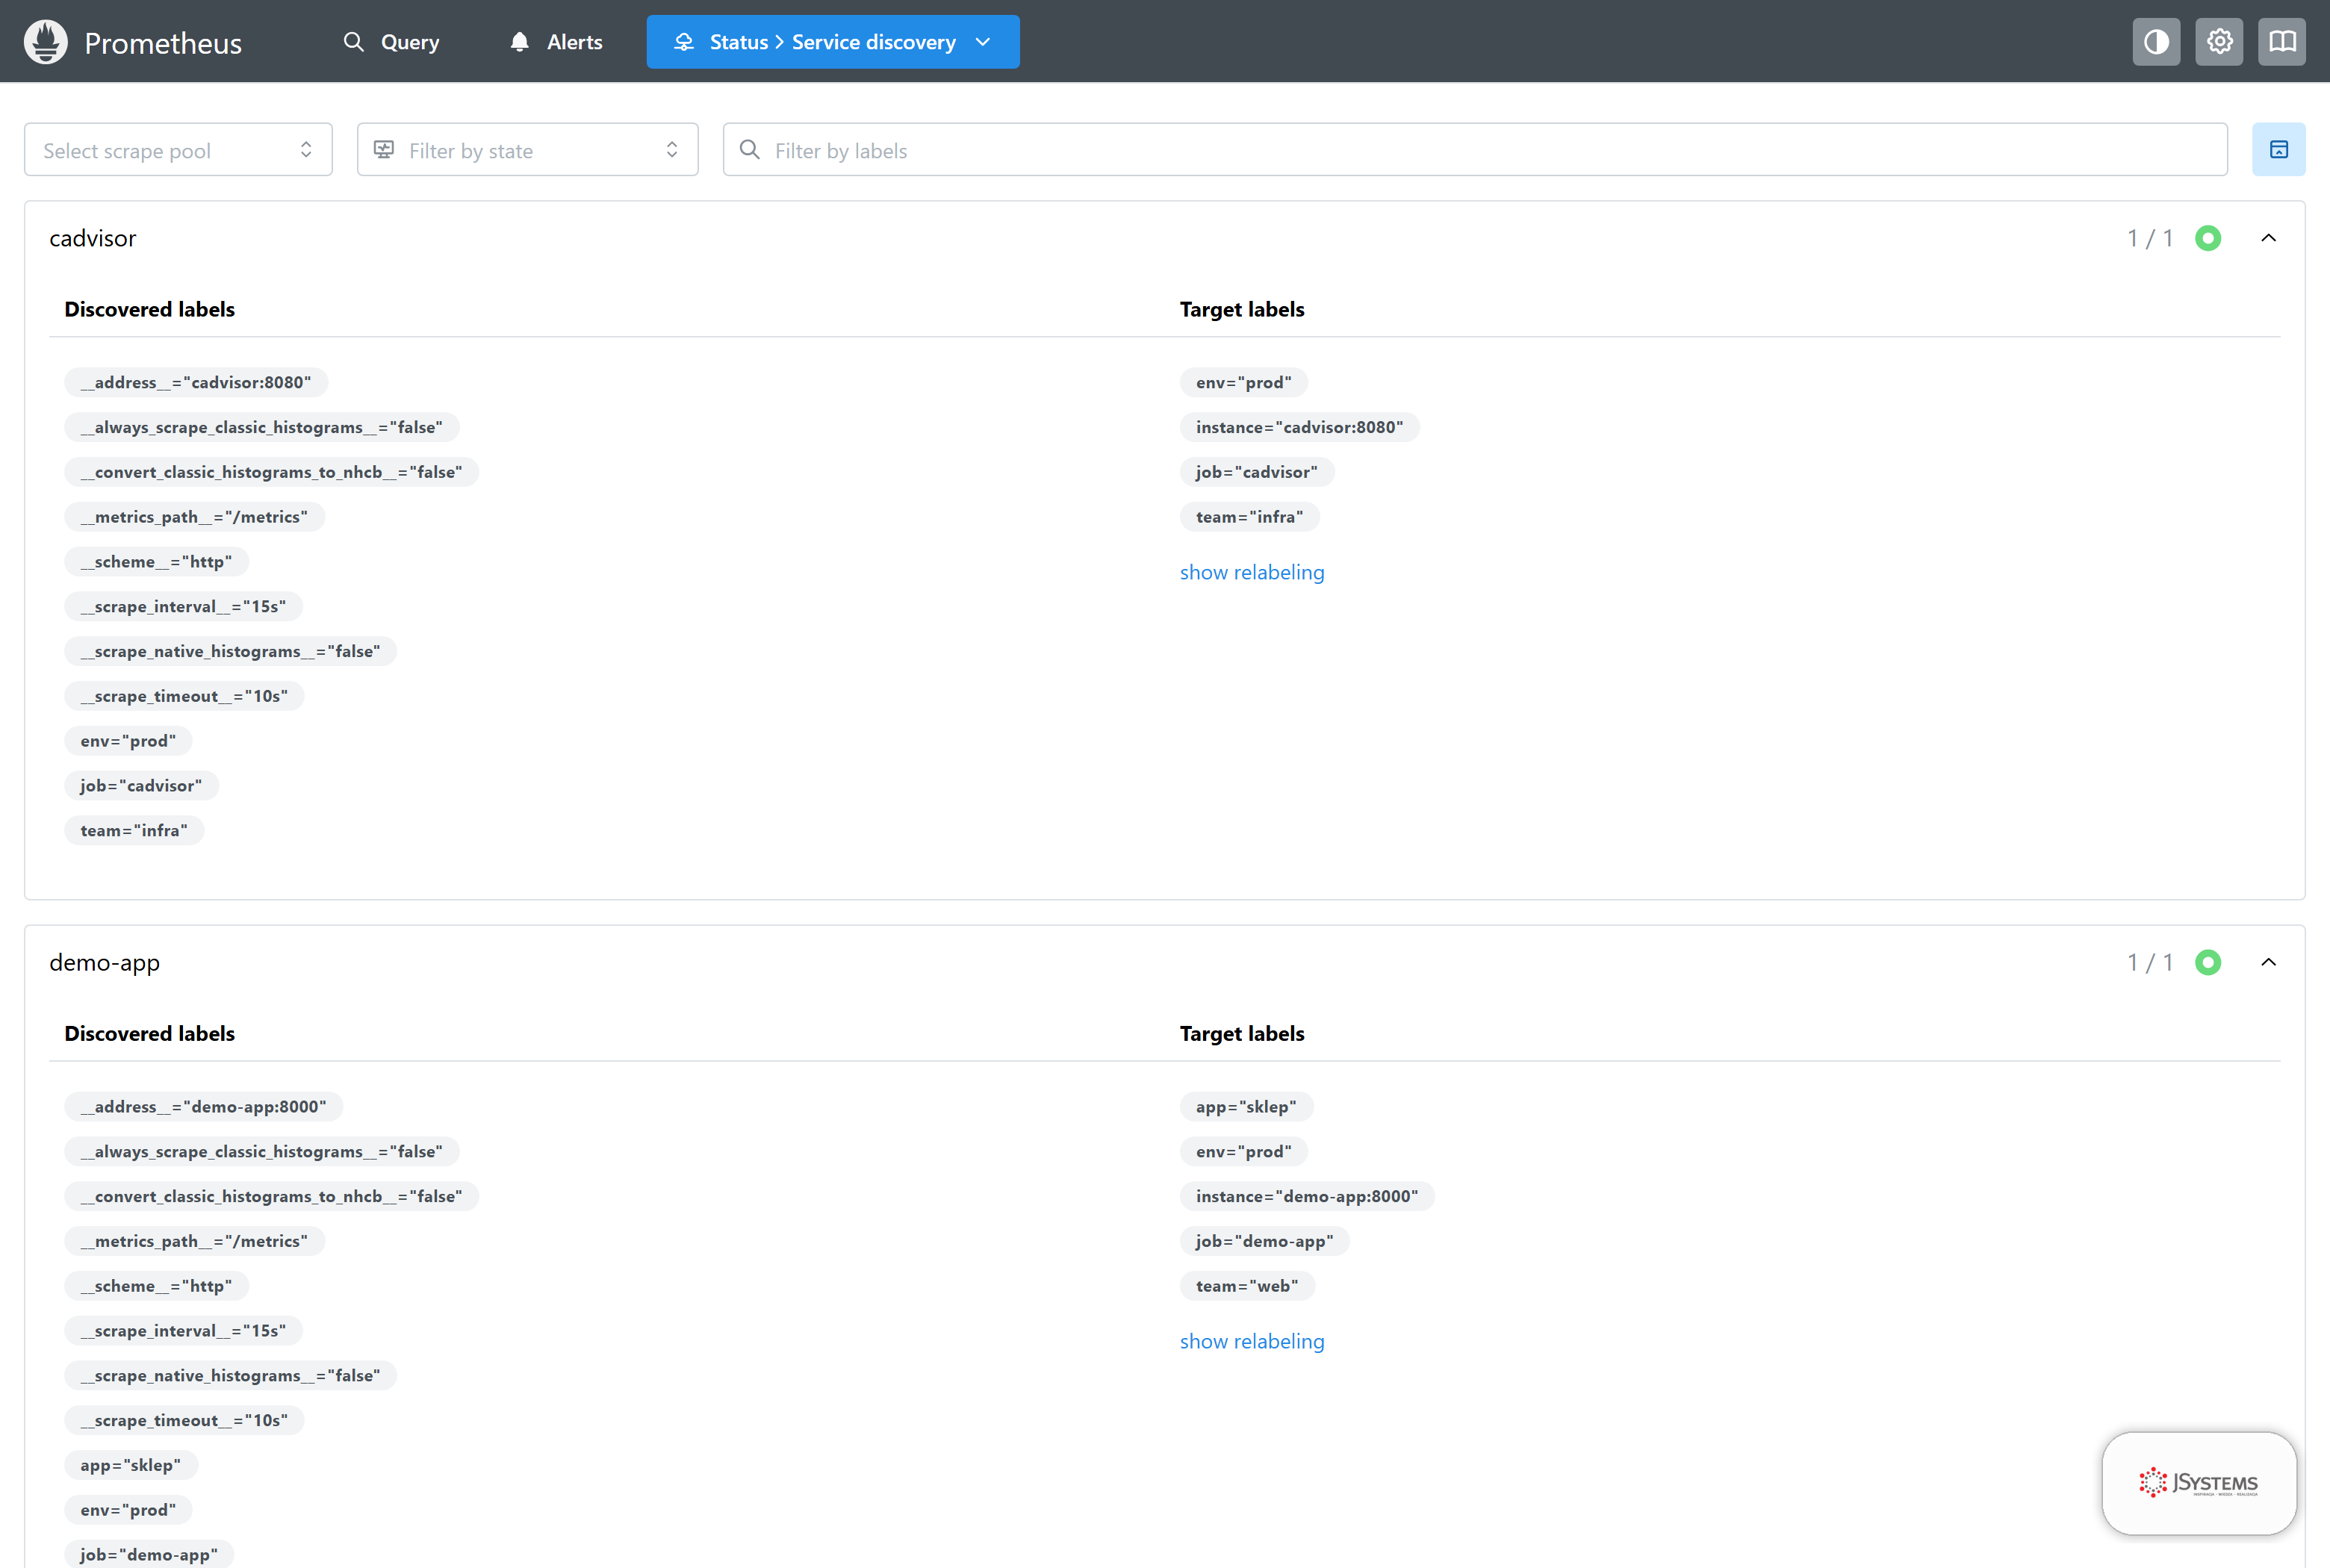This screenshot has width=2330, height=1568.
Task: Click the cadvisor __scrape_native_histograms__="false" label
Action: click(x=231, y=651)
